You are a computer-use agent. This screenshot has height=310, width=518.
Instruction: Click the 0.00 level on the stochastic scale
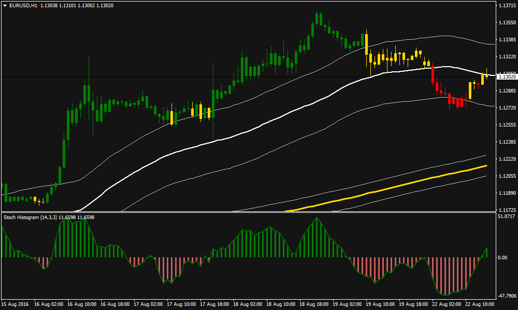[x=502, y=257]
